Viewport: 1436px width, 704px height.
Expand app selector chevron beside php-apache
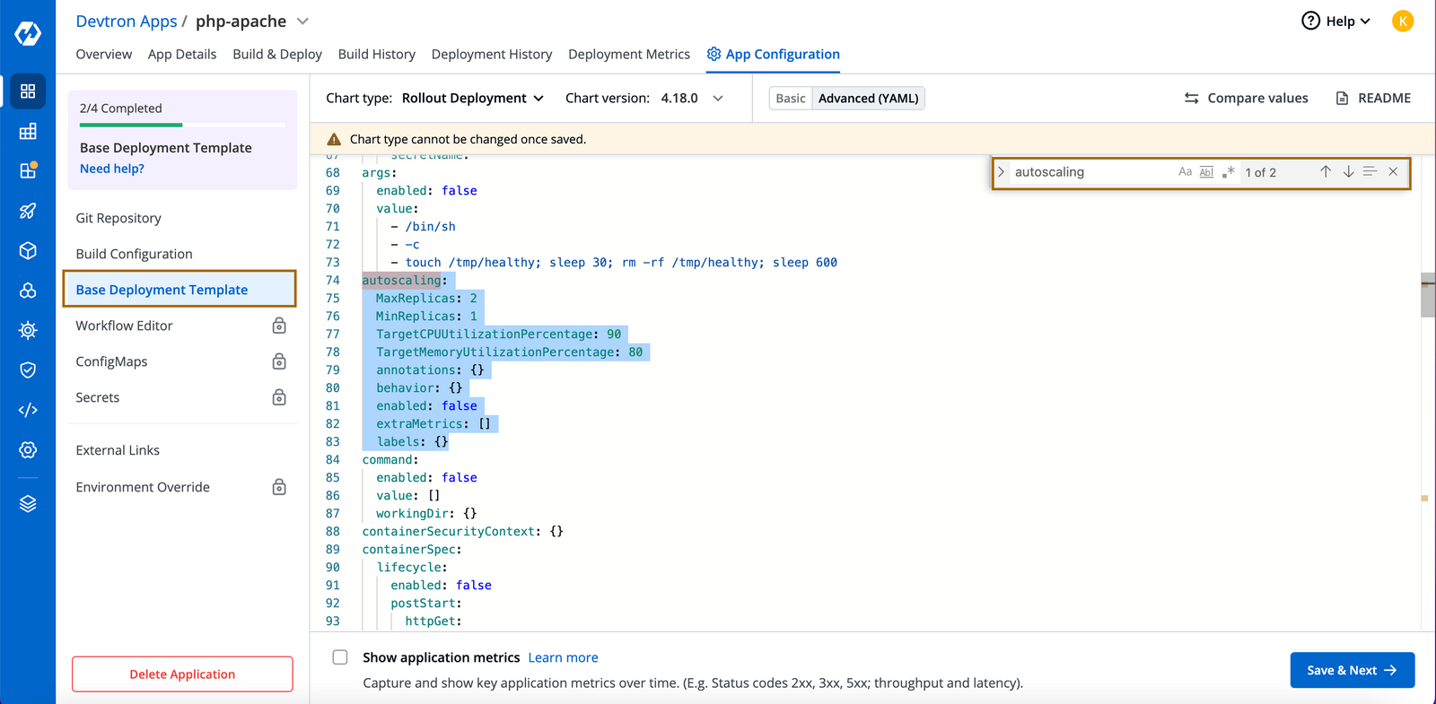pos(302,22)
